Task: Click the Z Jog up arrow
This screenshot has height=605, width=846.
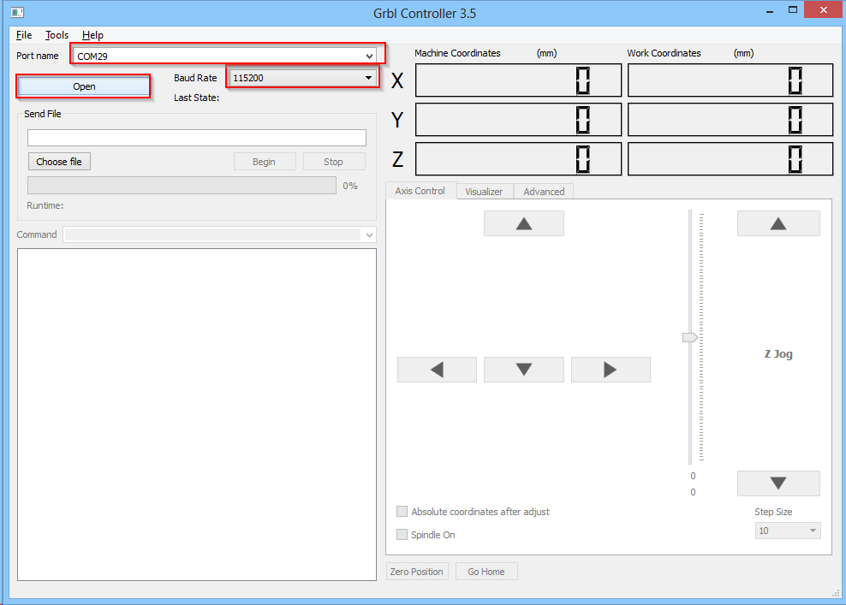Action: point(777,223)
